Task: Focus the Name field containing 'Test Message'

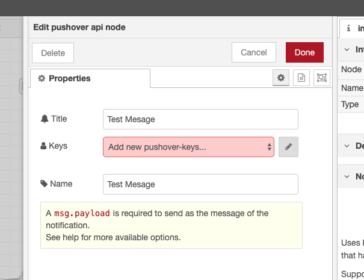Action: tap(200, 184)
